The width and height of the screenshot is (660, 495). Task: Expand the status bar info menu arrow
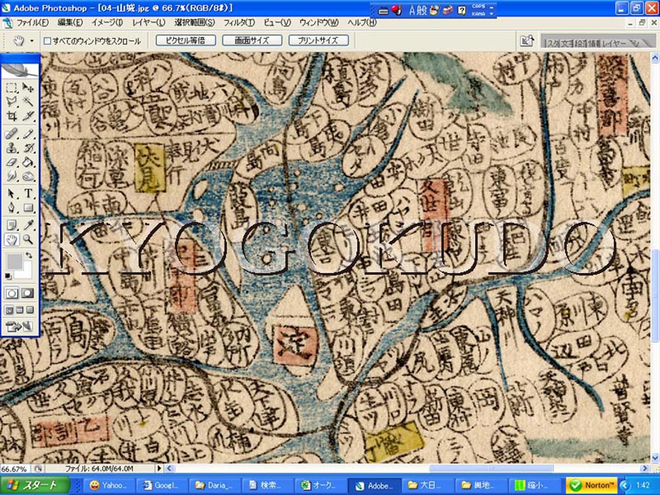[x=159, y=468]
